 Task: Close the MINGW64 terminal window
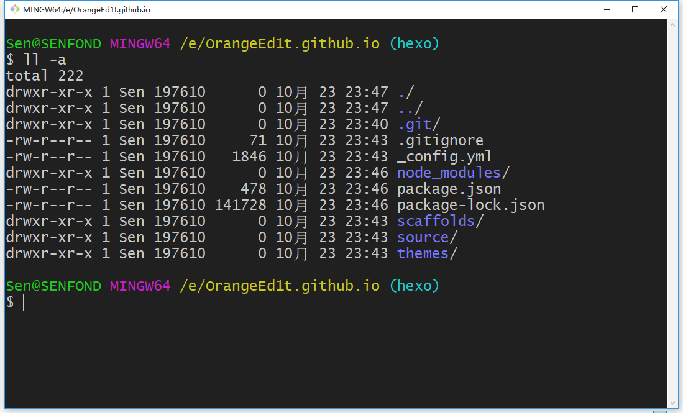[x=664, y=9]
